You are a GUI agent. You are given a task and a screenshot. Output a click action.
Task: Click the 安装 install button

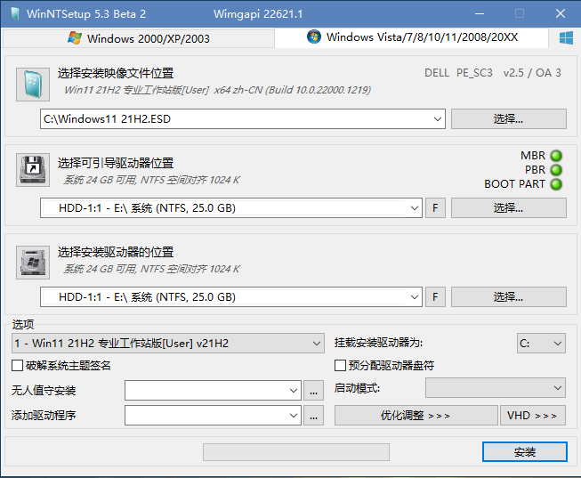click(525, 452)
